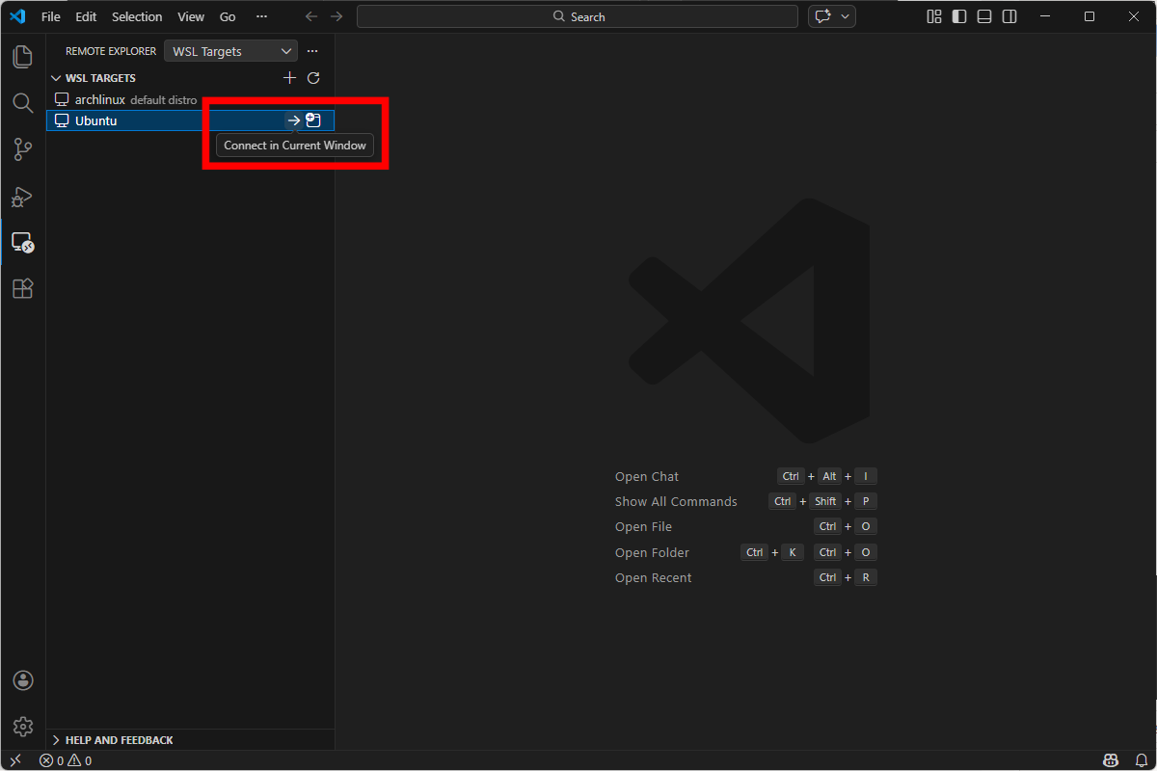Click the Accounts icon

(x=23, y=680)
